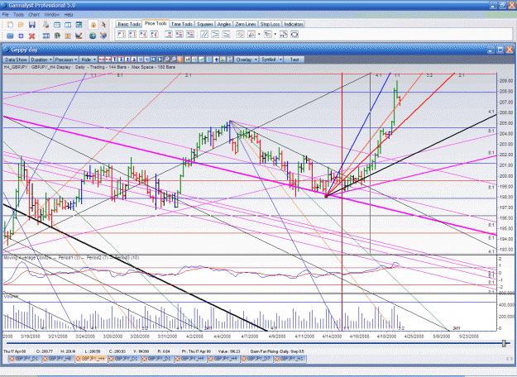Select the ellipse tool in Price Tools row
517x377 pixels.
[294, 34]
